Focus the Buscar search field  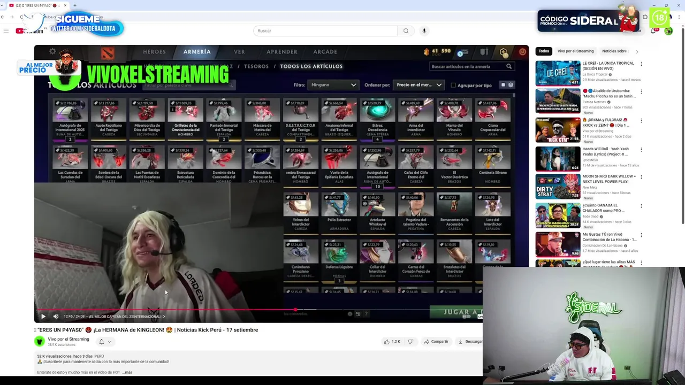pyautogui.click(x=325, y=30)
